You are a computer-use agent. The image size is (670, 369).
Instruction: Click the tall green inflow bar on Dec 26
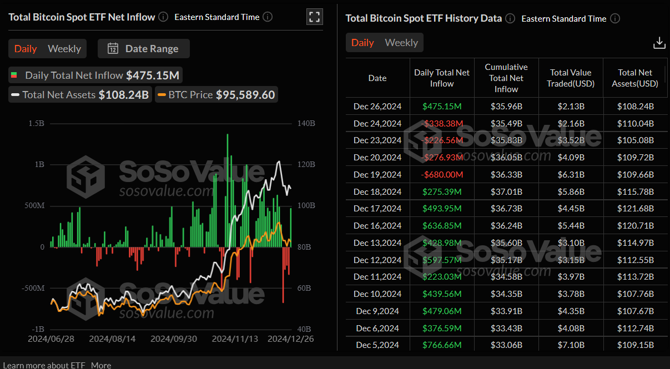291,228
